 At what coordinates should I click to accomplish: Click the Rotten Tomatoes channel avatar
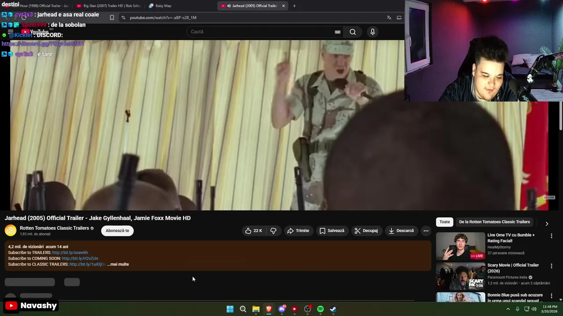[x=11, y=230]
